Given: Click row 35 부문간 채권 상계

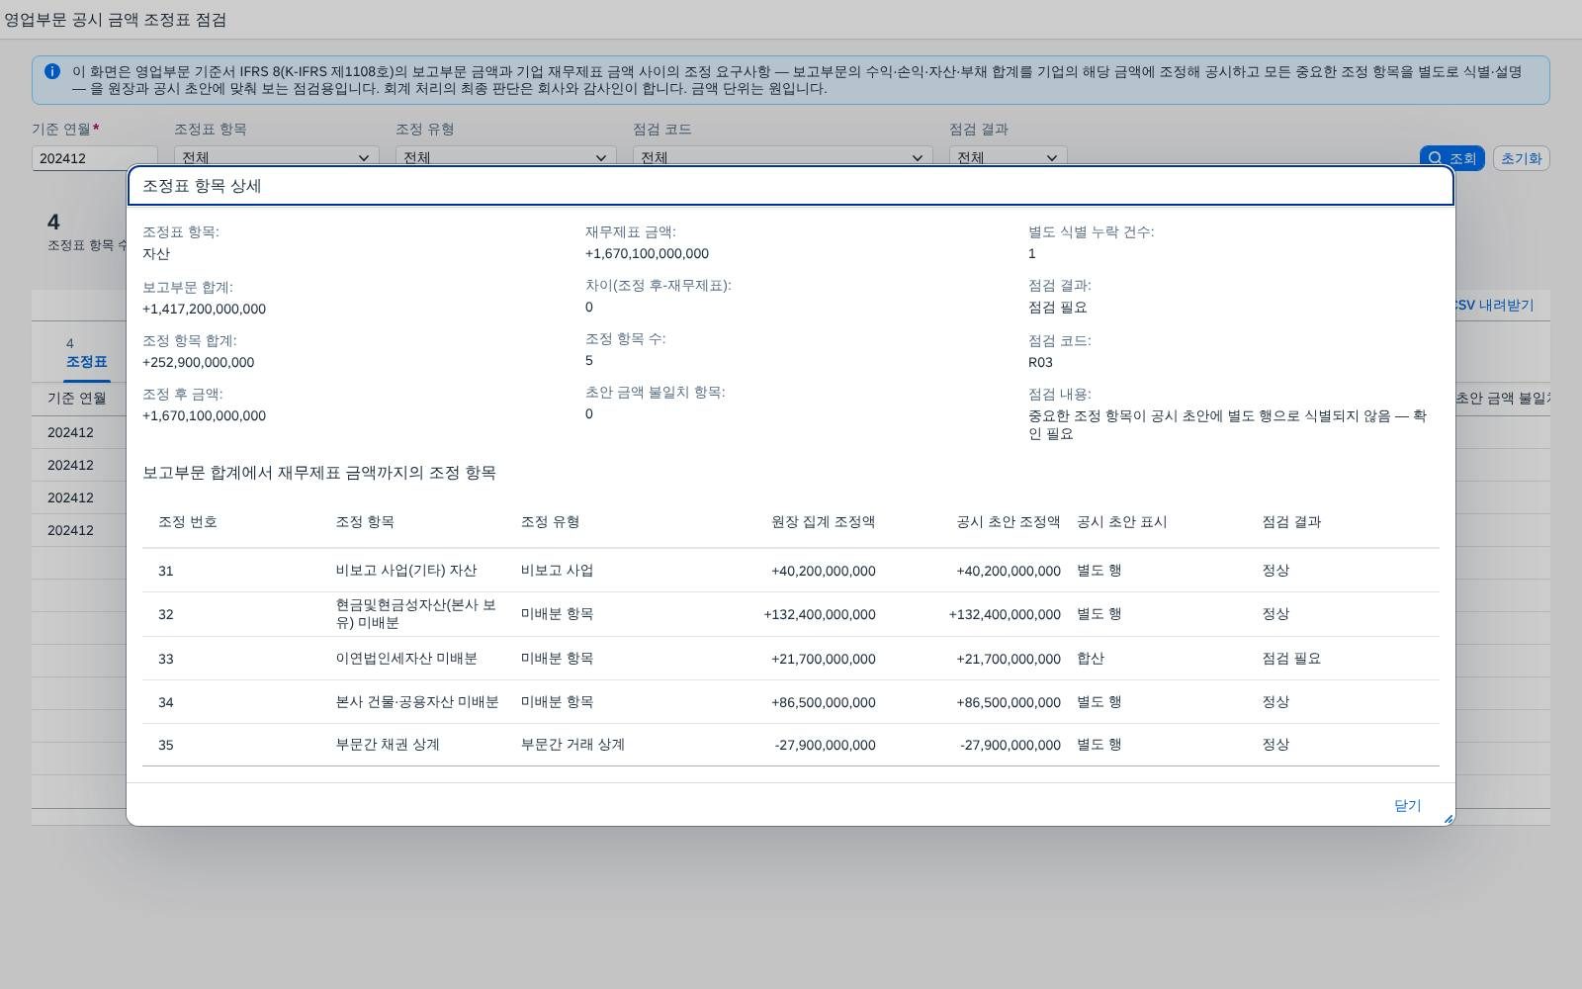Looking at the screenshot, I should coord(791,745).
